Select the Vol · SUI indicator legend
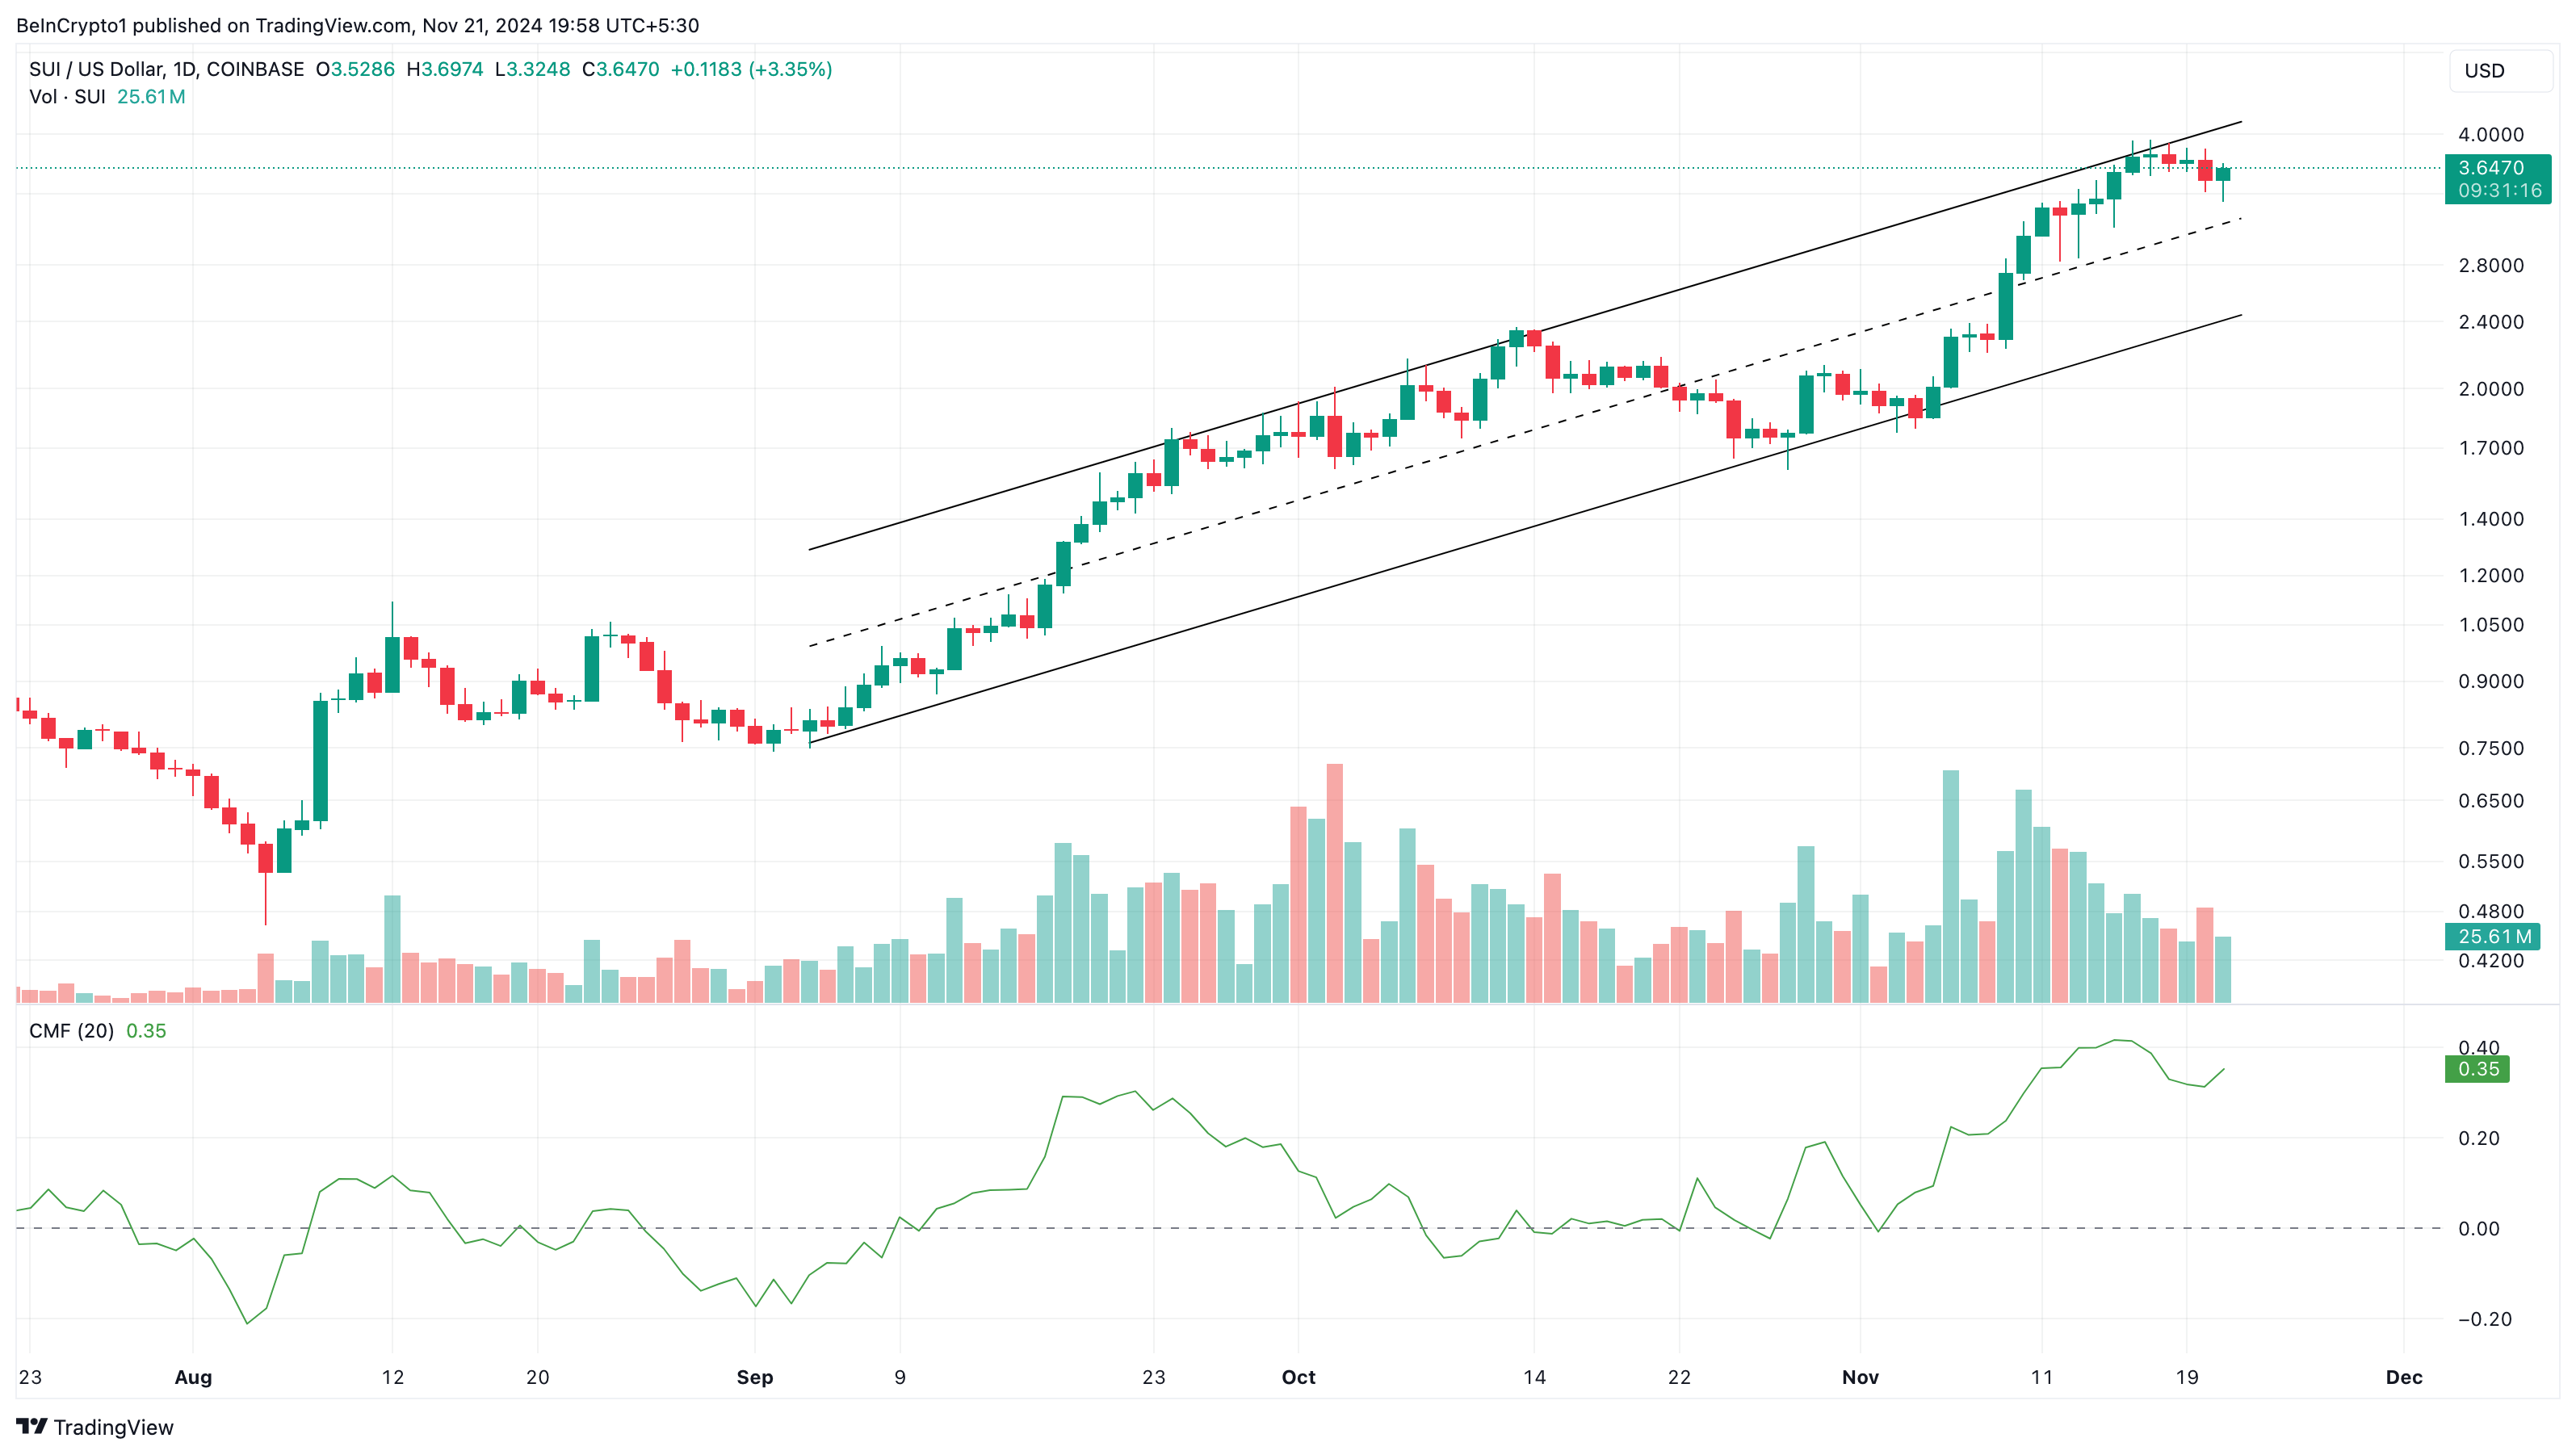This screenshot has width=2576, height=1455. pyautogui.click(x=67, y=97)
